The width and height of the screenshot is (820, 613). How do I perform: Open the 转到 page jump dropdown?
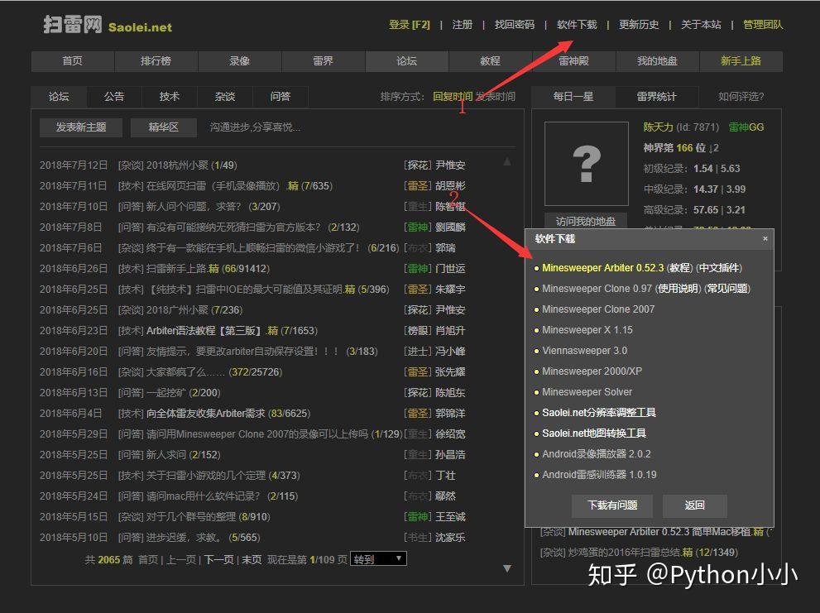click(378, 559)
